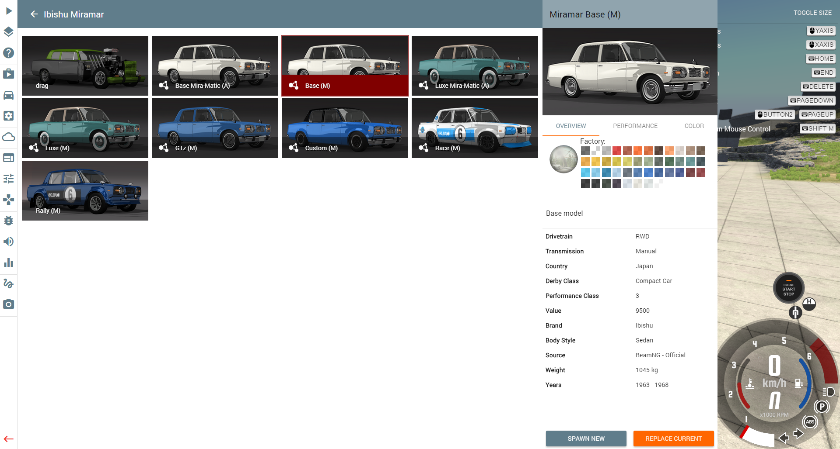Click the Drivetrain value "RWD"
The image size is (840, 449).
(x=642, y=236)
